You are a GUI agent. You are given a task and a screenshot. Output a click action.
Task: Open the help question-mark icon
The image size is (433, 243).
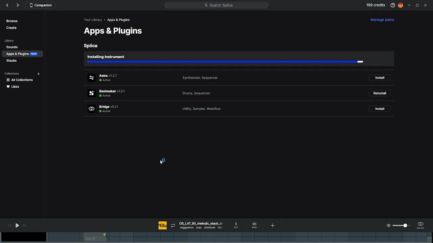[393, 5]
